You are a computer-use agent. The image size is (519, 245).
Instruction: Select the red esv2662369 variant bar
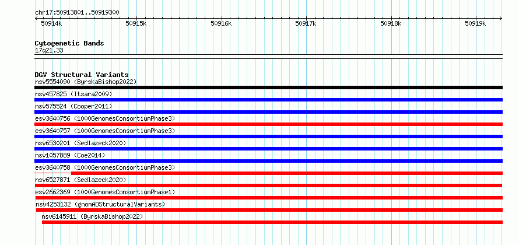coord(269,198)
